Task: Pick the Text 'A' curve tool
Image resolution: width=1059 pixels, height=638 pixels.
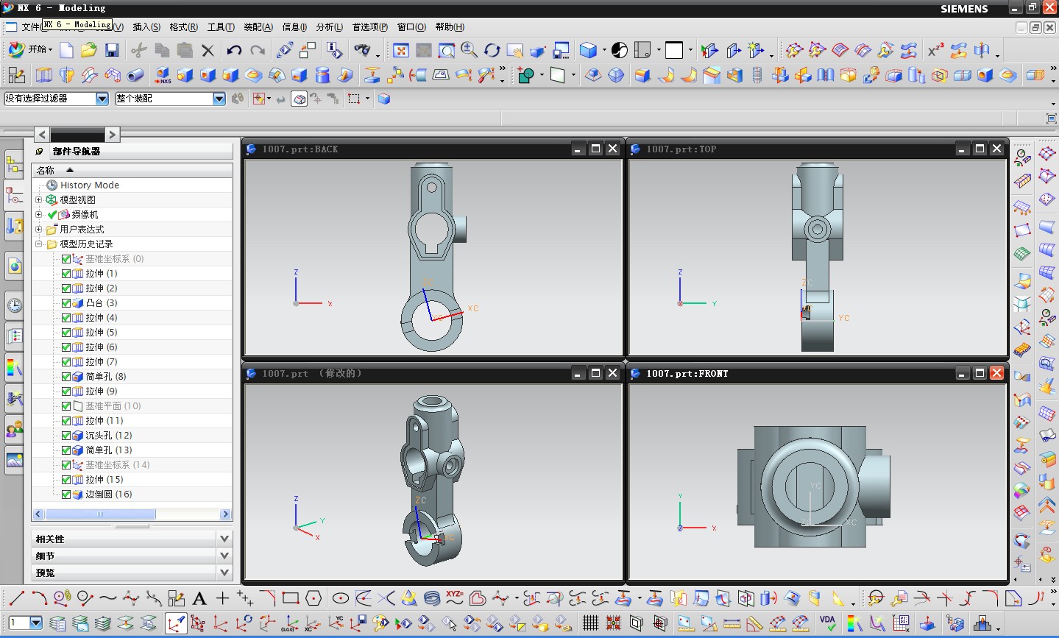Action: tap(199, 598)
